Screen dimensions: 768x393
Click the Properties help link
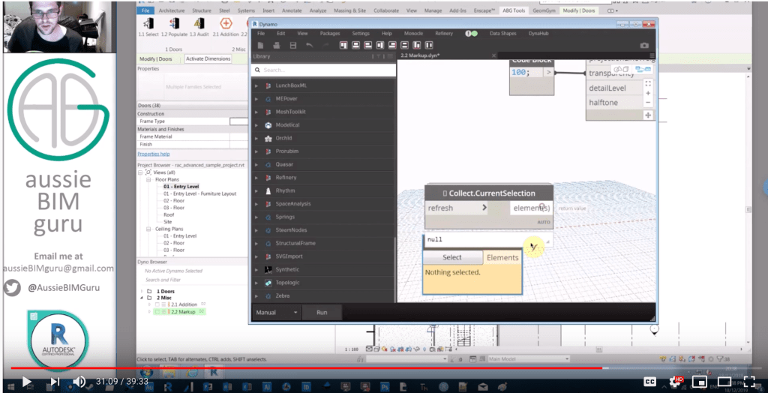(x=153, y=154)
